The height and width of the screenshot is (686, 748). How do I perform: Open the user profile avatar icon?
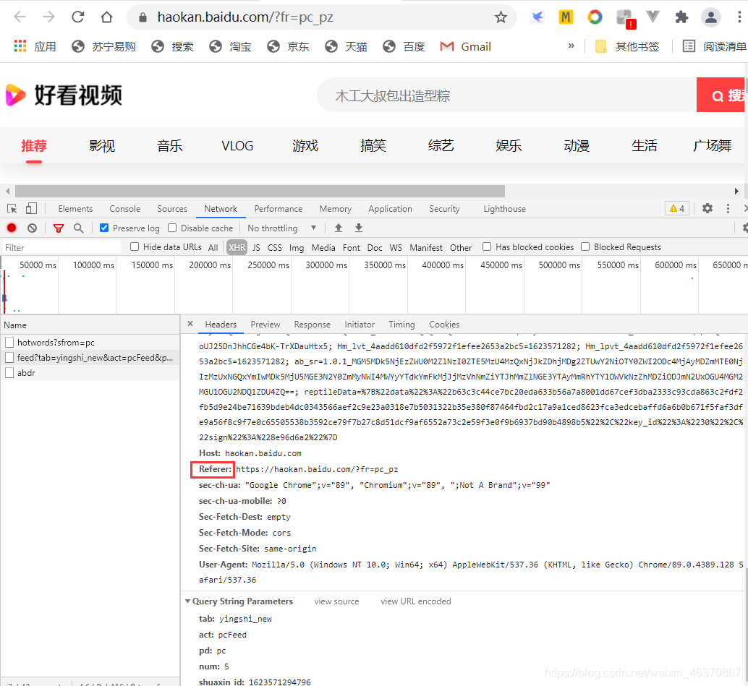[711, 17]
